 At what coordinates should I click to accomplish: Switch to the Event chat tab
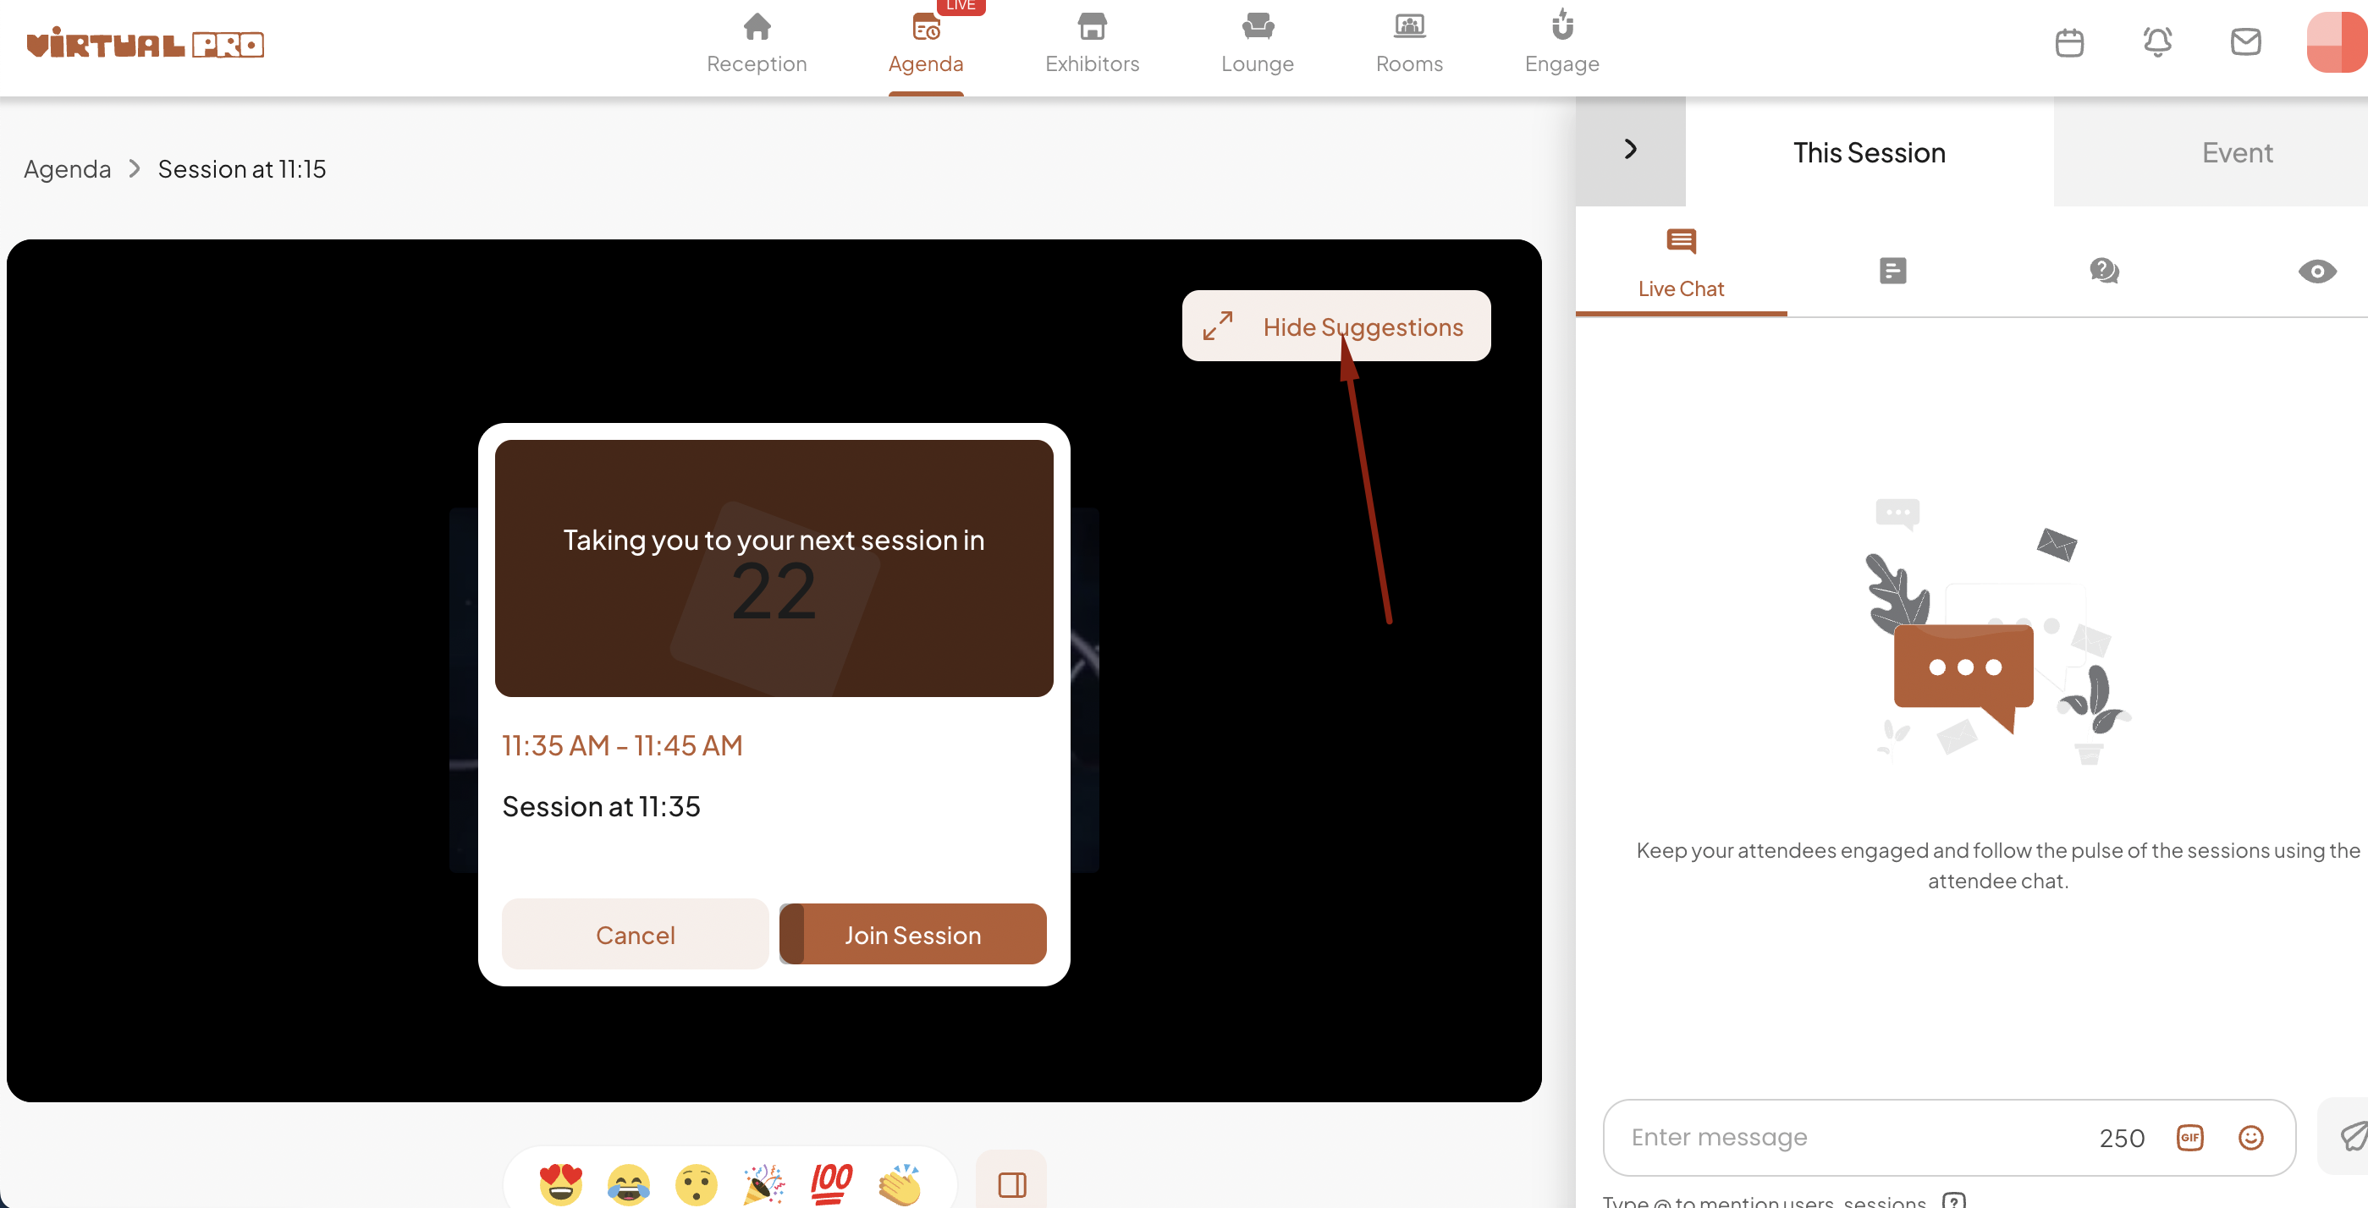pyautogui.click(x=2237, y=152)
